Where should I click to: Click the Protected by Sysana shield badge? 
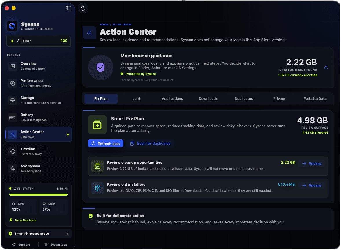point(122,74)
